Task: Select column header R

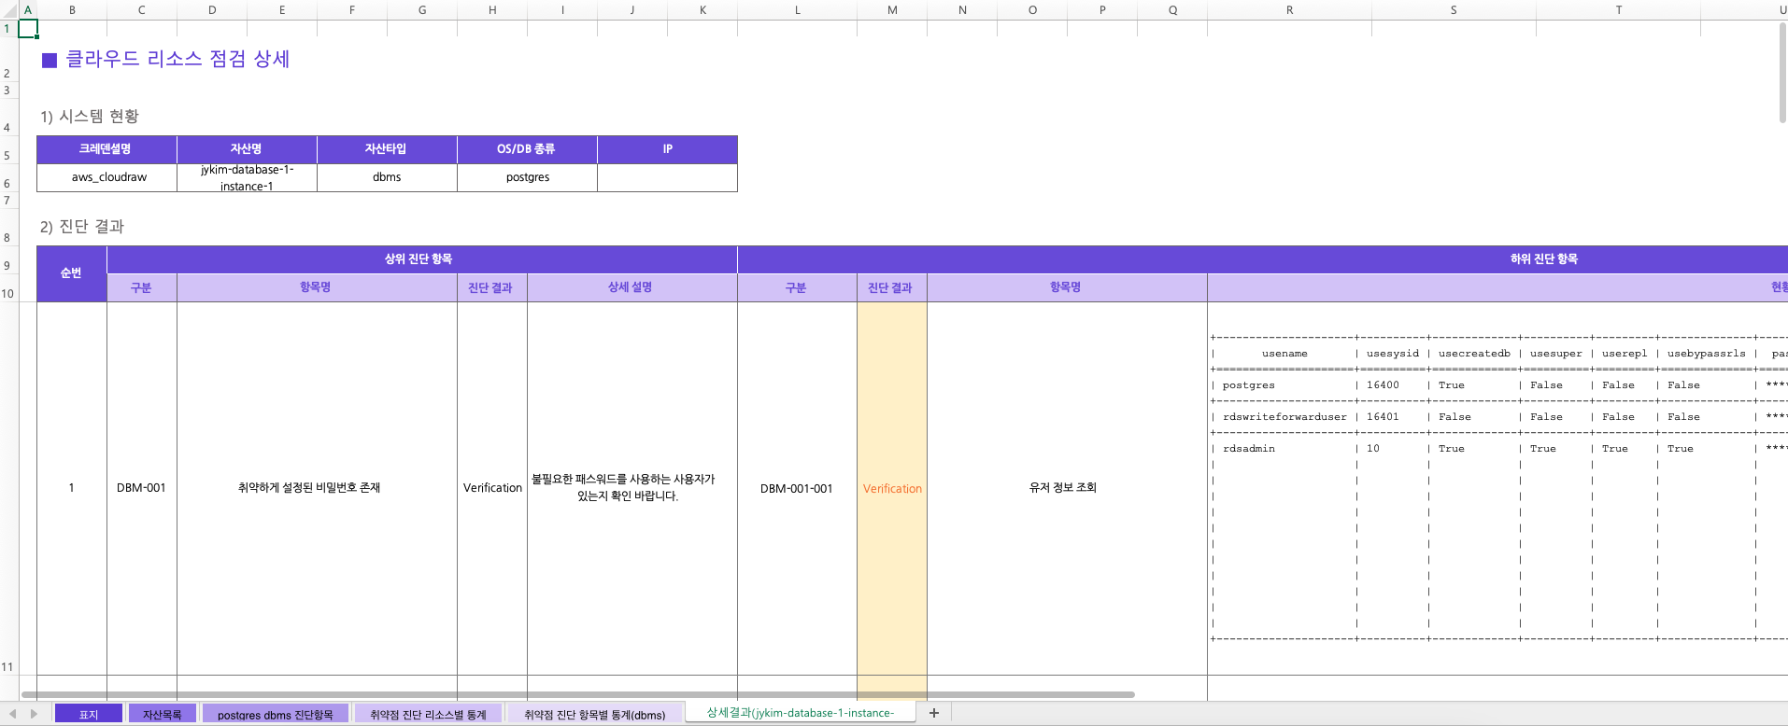Action: pos(1289,10)
